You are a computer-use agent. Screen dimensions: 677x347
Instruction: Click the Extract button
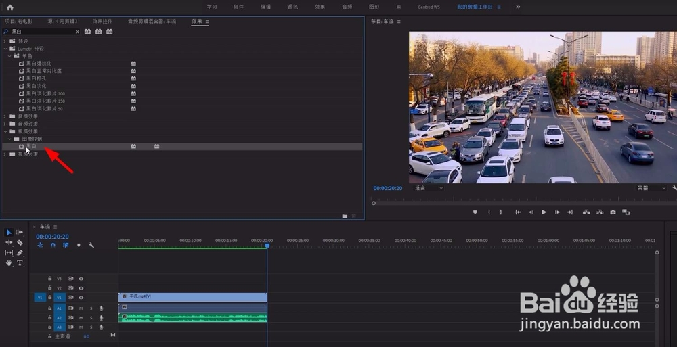(x=600, y=212)
